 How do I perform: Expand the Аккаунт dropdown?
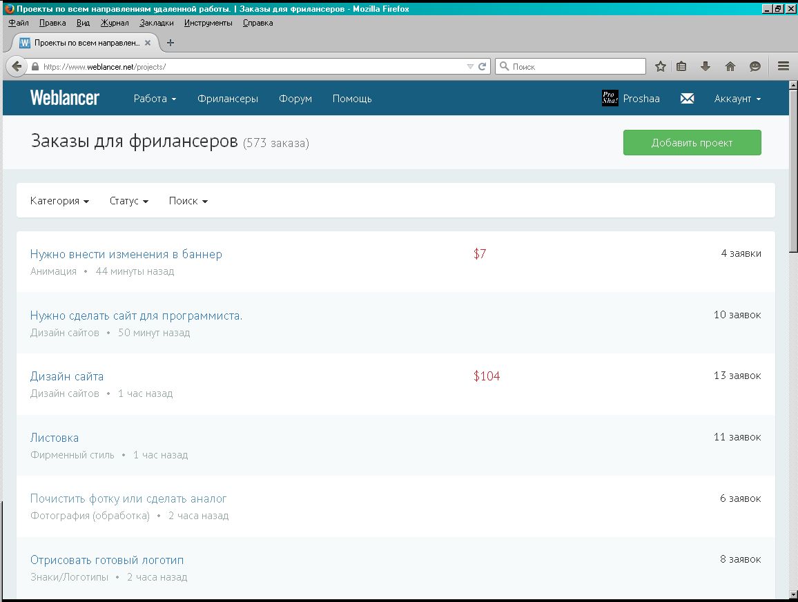click(x=737, y=99)
